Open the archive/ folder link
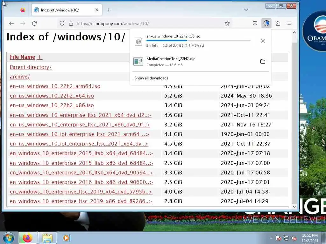The height and width of the screenshot is (244, 326). tap(20, 77)
